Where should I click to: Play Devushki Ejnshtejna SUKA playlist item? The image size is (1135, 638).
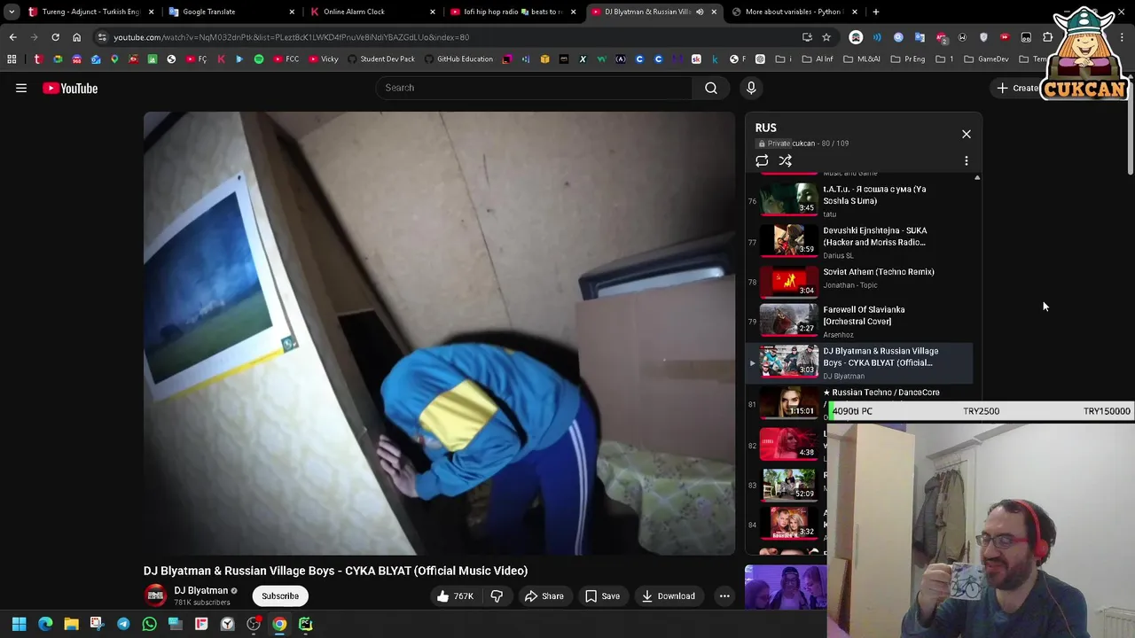pyautogui.click(x=859, y=241)
